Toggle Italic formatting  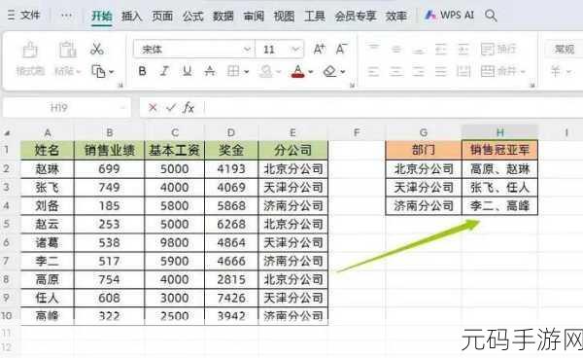(x=164, y=71)
